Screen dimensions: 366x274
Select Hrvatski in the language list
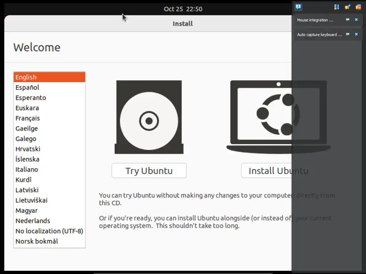click(49, 149)
